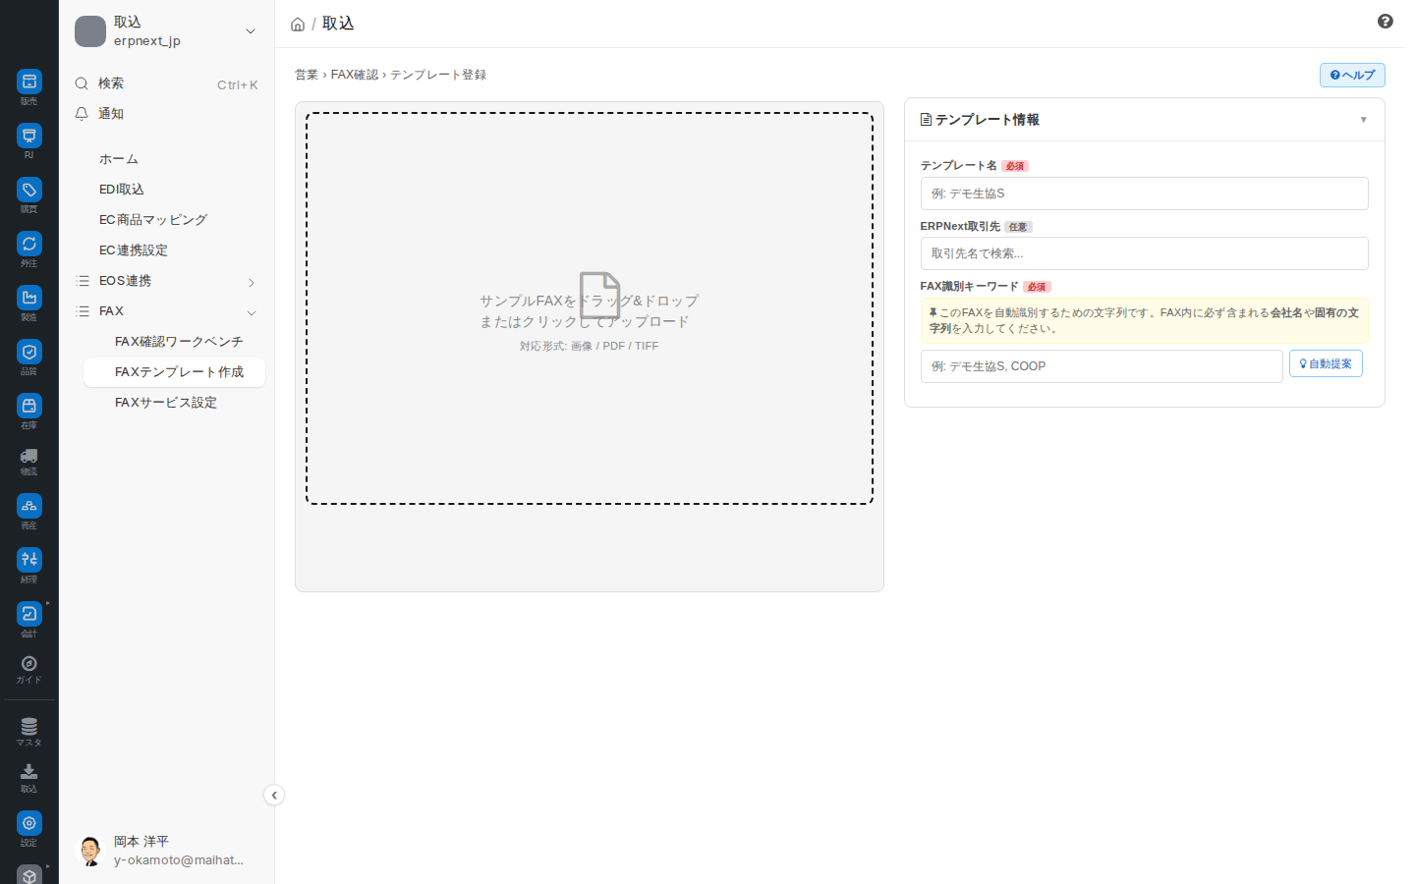Open the 品質 quality shield icon

pyautogui.click(x=29, y=352)
